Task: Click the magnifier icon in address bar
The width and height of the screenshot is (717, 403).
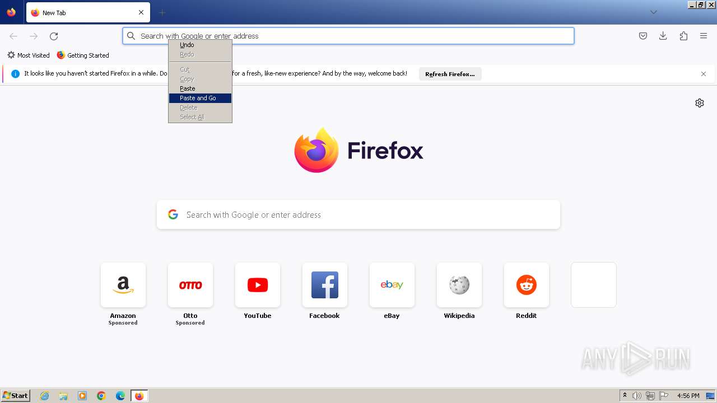Action: [131, 36]
